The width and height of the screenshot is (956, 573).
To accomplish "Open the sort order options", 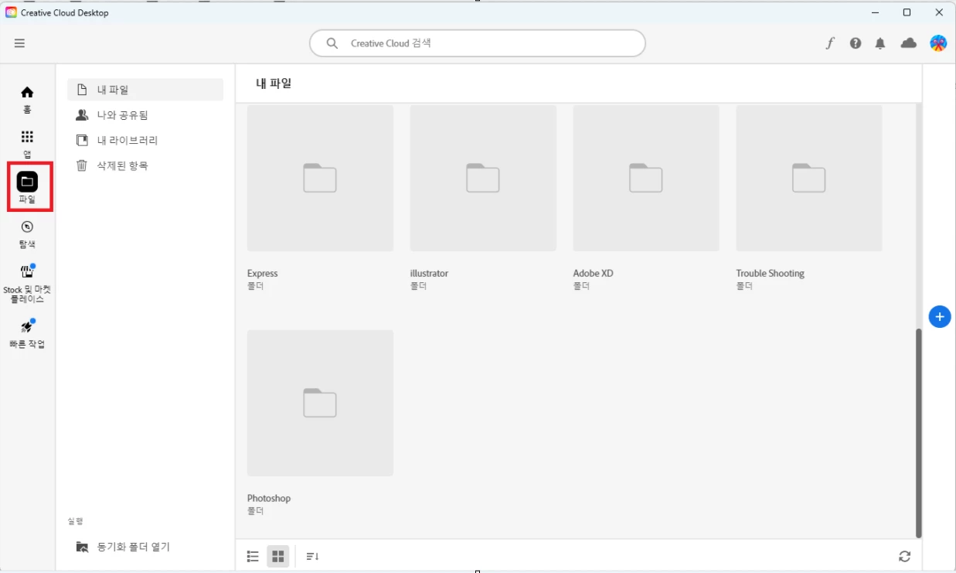I will [312, 556].
